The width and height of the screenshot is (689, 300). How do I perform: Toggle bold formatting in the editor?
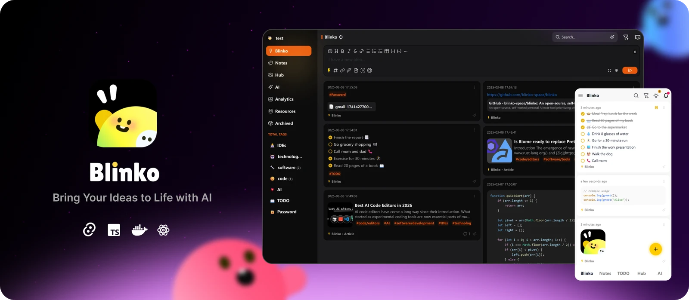(x=343, y=51)
